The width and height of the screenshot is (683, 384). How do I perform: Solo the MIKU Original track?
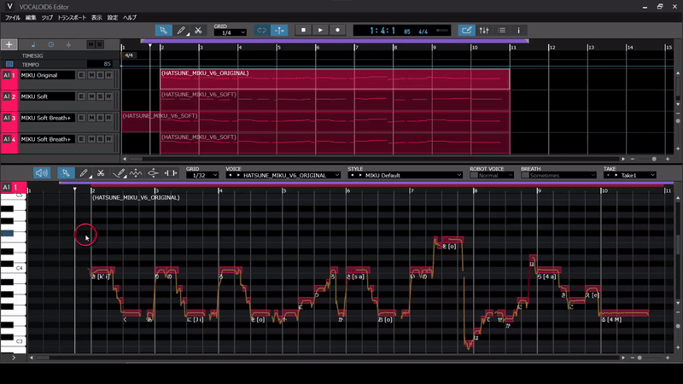point(100,75)
